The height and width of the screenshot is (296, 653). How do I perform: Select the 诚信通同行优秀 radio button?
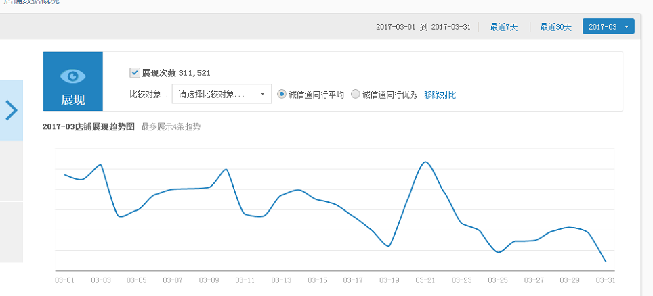pyautogui.click(x=355, y=95)
